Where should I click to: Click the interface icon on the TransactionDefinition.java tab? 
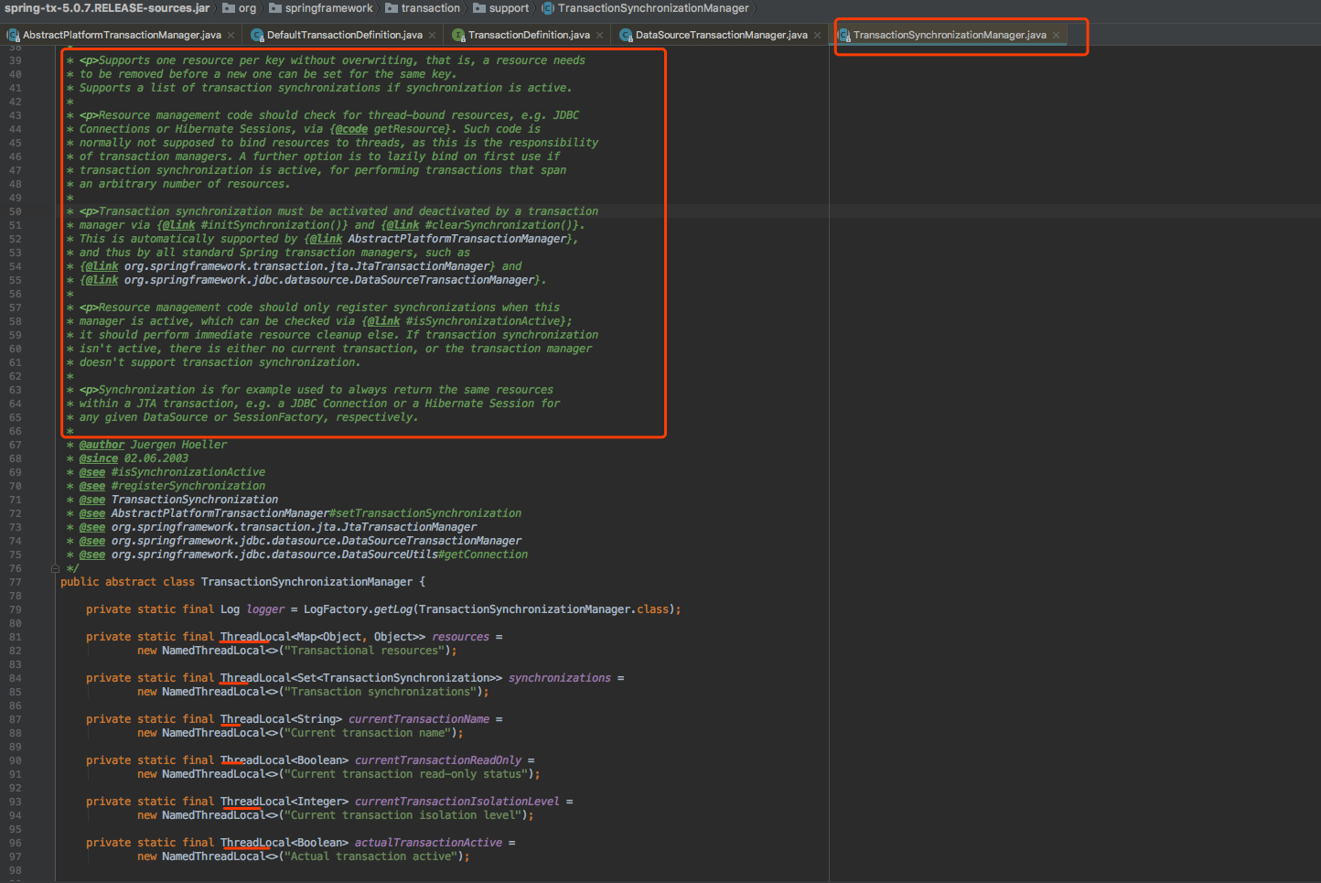click(458, 36)
